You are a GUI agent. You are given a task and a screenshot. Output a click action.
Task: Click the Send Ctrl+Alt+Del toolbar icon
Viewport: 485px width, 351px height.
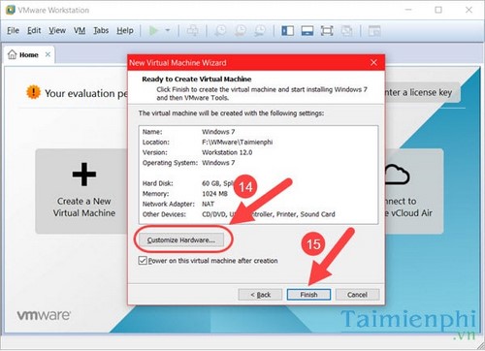point(192,30)
